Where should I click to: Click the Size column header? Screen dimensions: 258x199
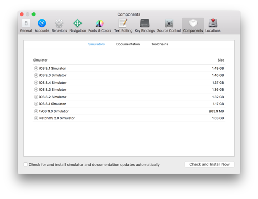point(221,60)
